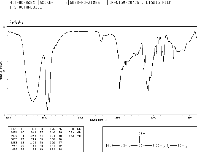Click the 1000 wavenumber axis label
Image resolution: width=197 pixels, height=152 pixels.
pyautogui.click(x=153, y=118)
